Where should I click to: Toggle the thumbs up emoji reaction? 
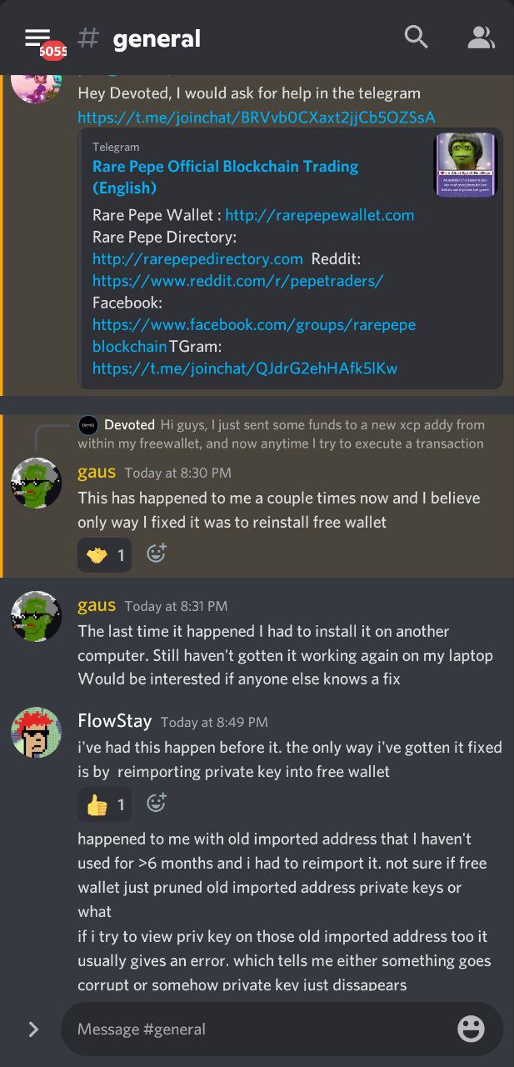[x=105, y=804]
